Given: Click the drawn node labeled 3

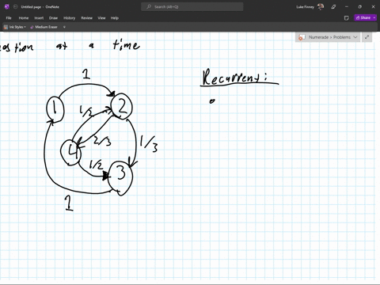Looking at the screenshot, I should click(x=120, y=177).
